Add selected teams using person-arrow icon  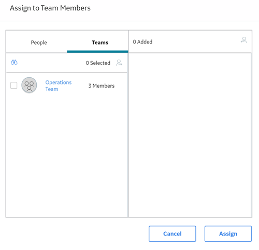coord(119,63)
